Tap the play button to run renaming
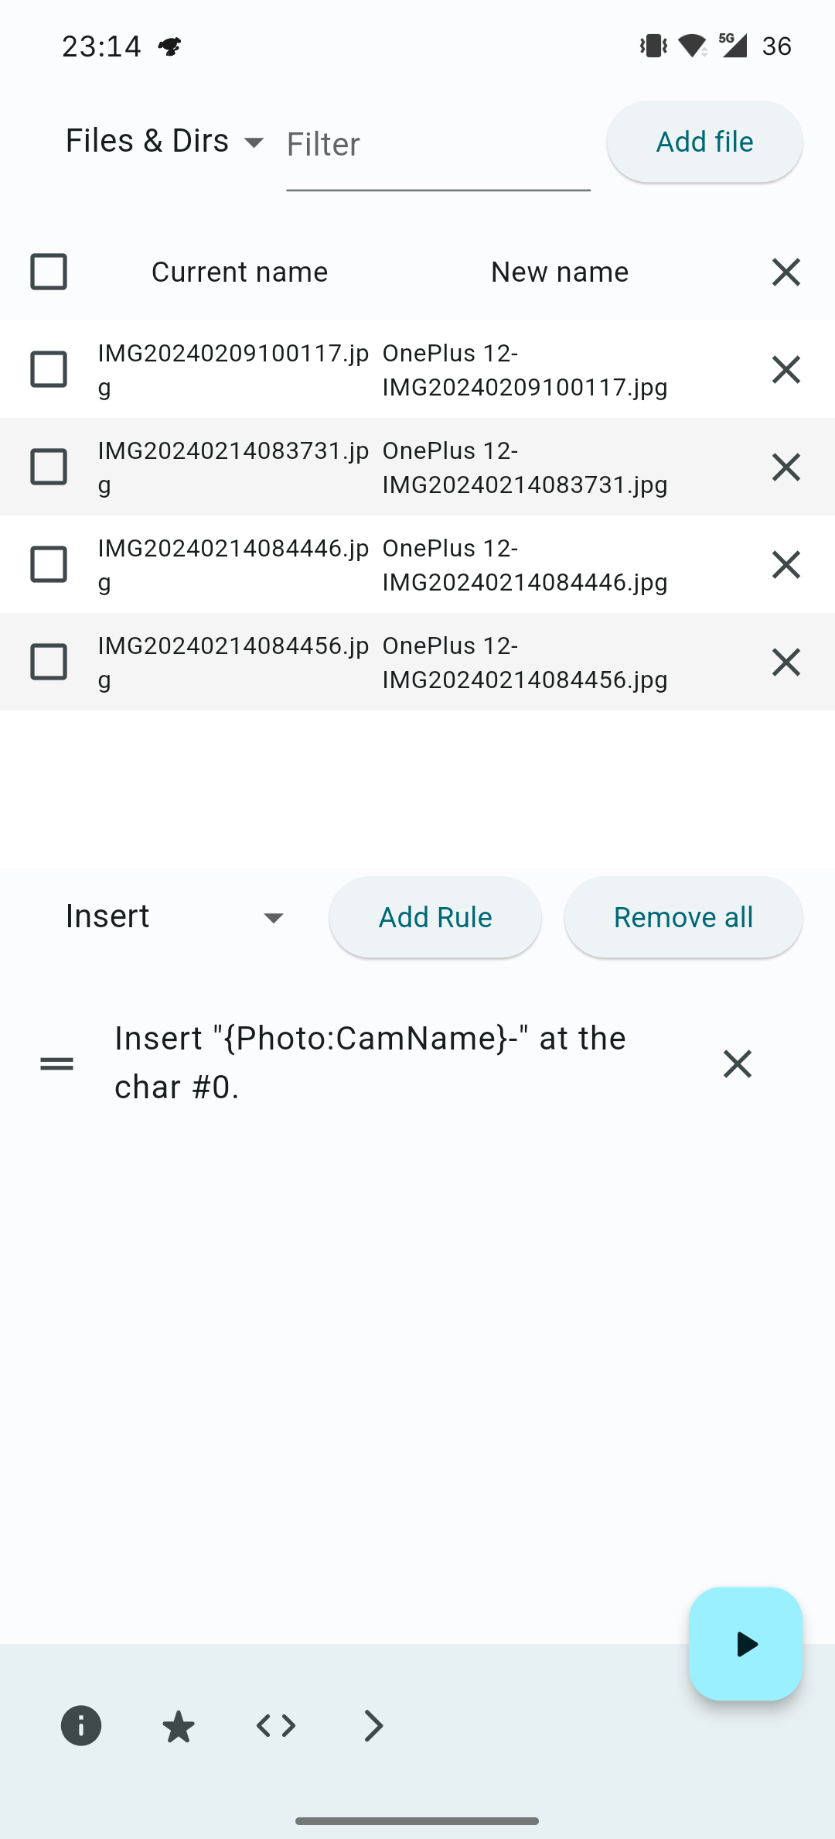The height and width of the screenshot is (1839, 835). pos(745,1644)
